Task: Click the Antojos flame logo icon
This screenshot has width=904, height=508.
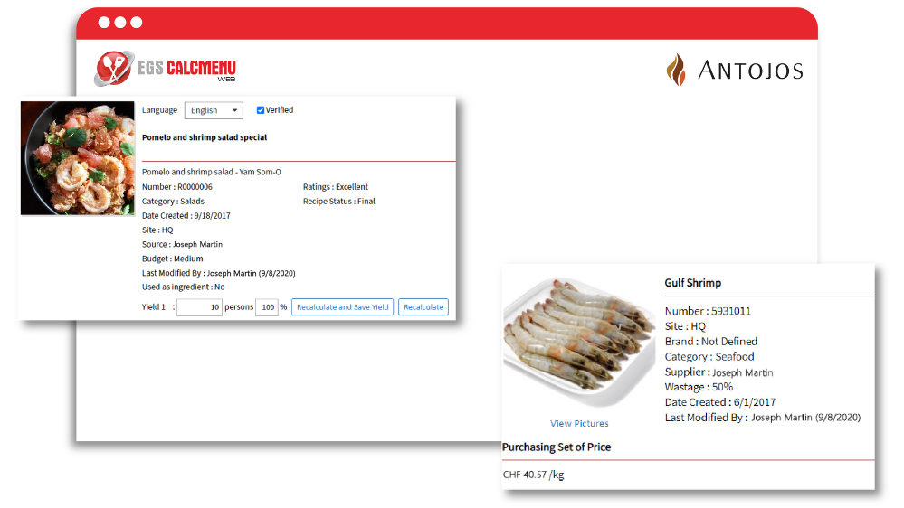Action: pos(676,70)
